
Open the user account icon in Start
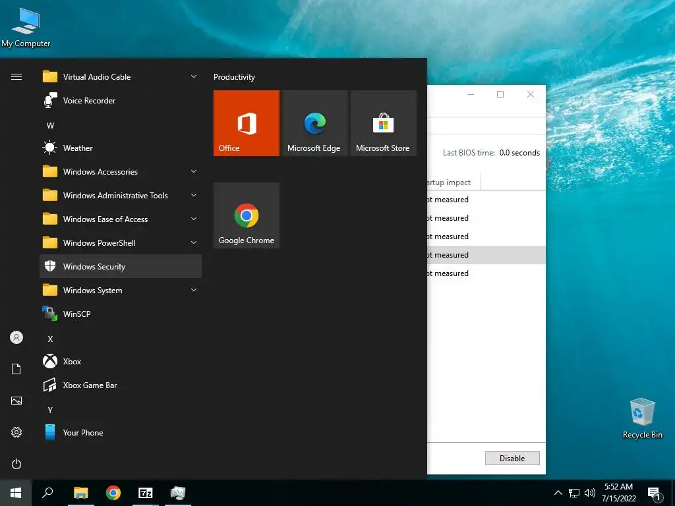[x=16, y=337]
